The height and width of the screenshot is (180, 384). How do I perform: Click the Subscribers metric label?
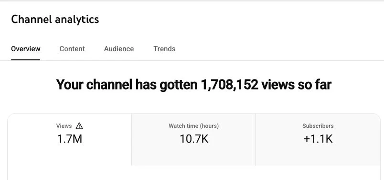pyautogui.click(x=318, y=126)
